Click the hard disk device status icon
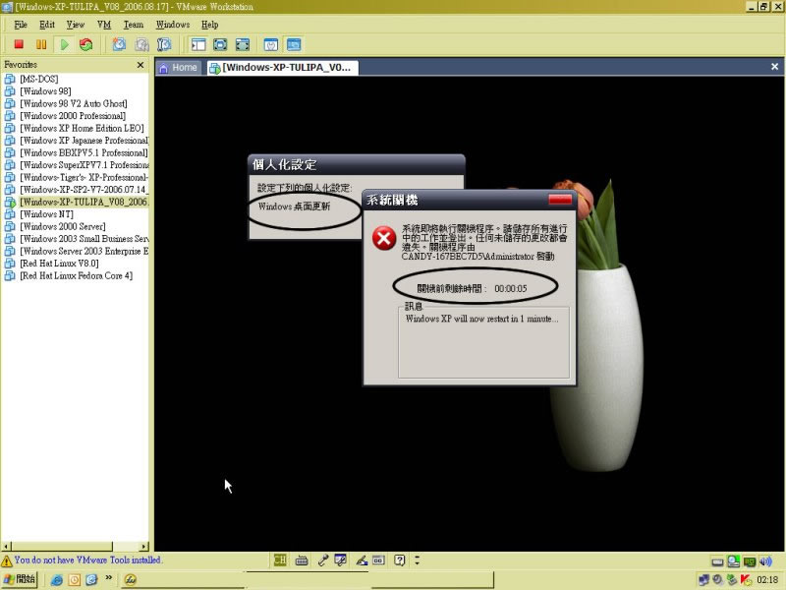The width and height of the screenshot is (786, 590). 717,561
